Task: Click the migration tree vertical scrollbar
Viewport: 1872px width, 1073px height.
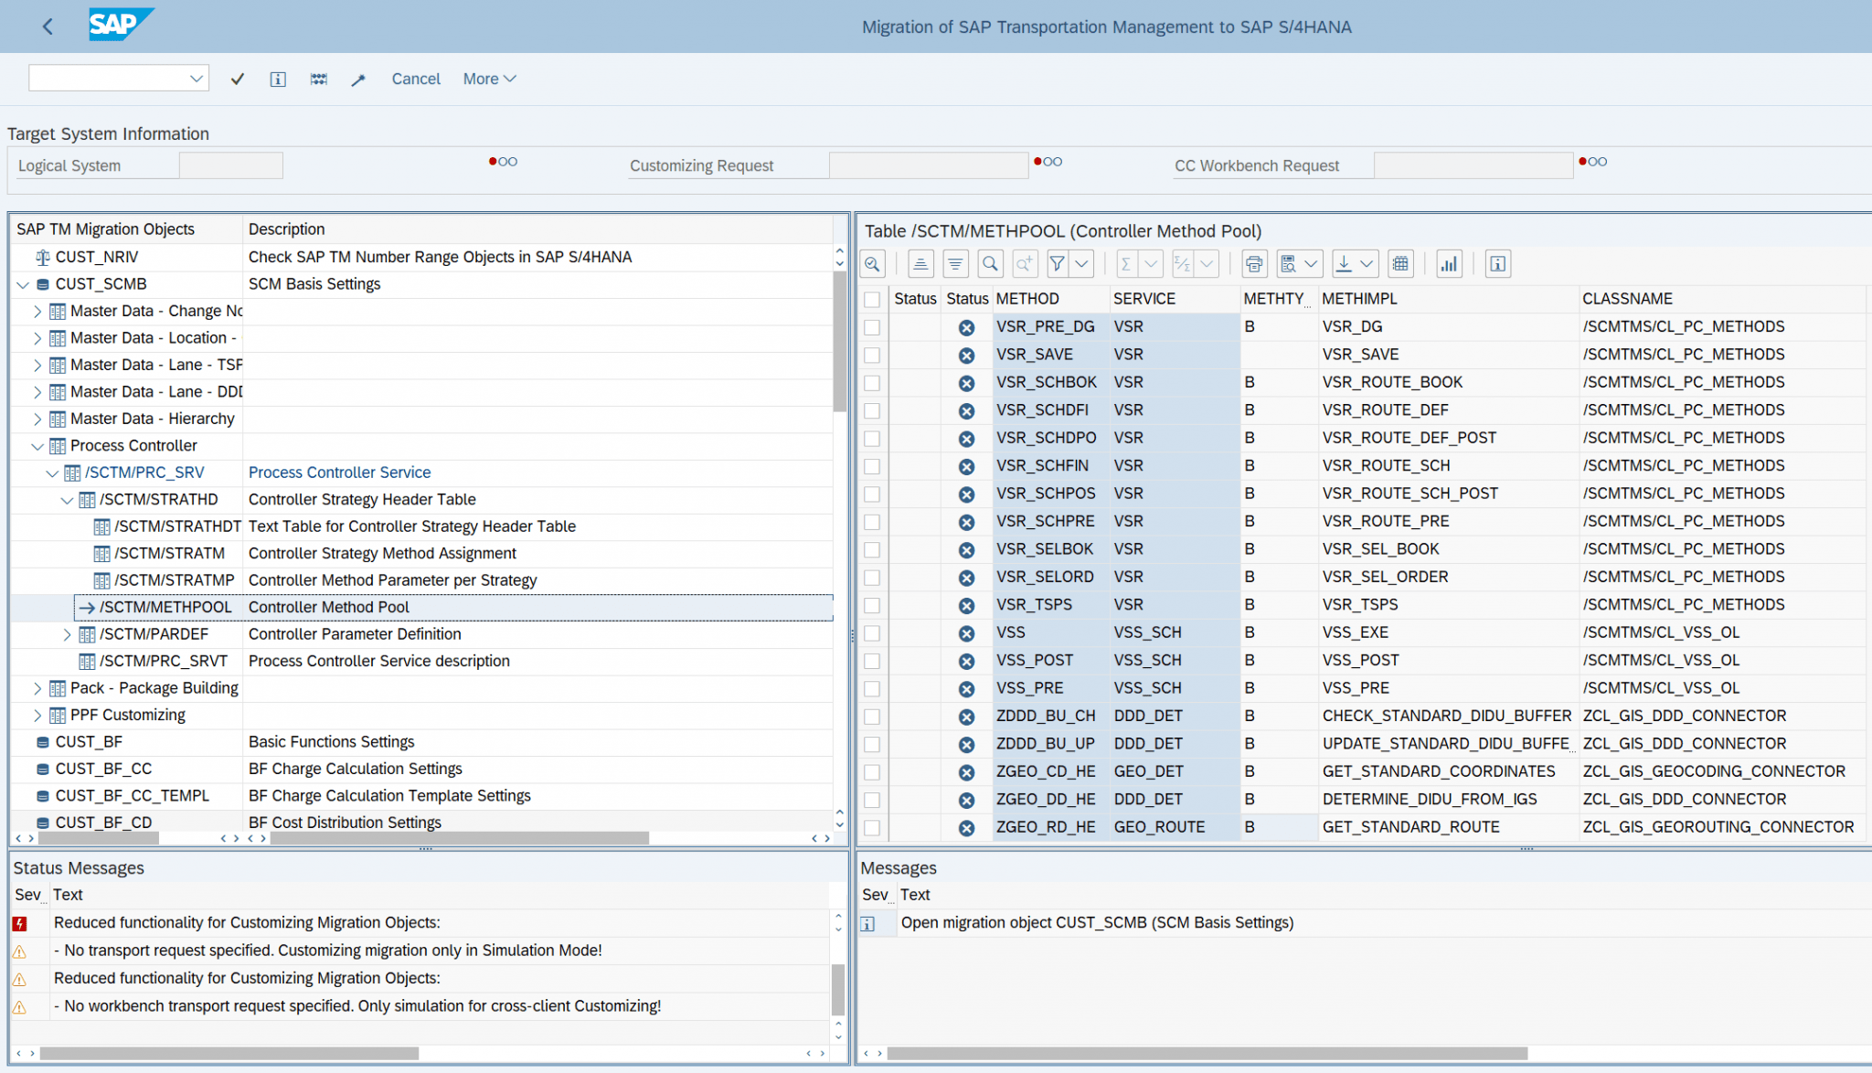Action: (x=839, y=340)
